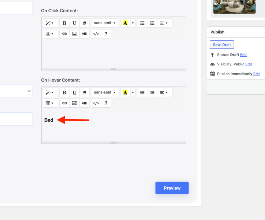Click the status pin icon

coord(212,55)
